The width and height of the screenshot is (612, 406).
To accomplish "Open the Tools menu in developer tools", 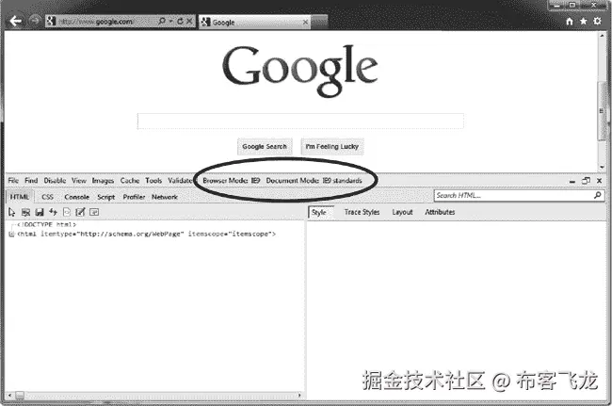I will click(153, 180).
